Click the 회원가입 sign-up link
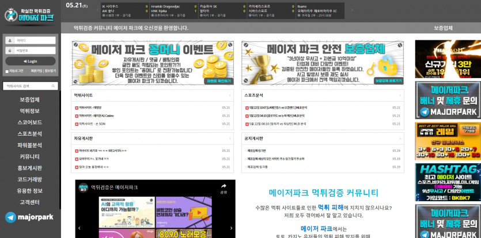Viewport: 481px width, 238px height. tap(36, 71)
